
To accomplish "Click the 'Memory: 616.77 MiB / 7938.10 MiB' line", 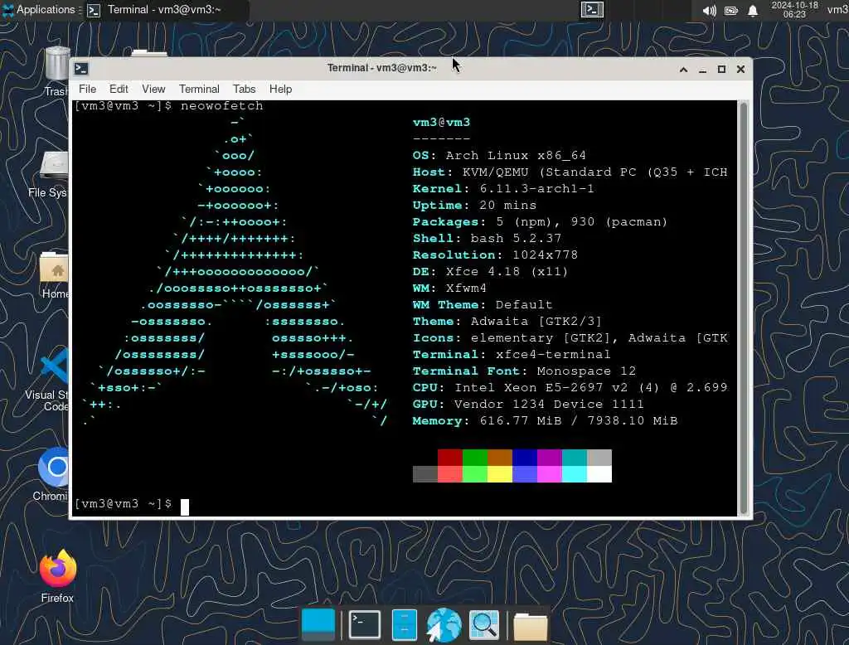I will point(545,421).
